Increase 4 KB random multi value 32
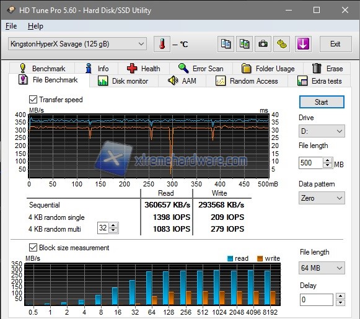The width and height of the screenshot is (360, 319). point(113,225)
